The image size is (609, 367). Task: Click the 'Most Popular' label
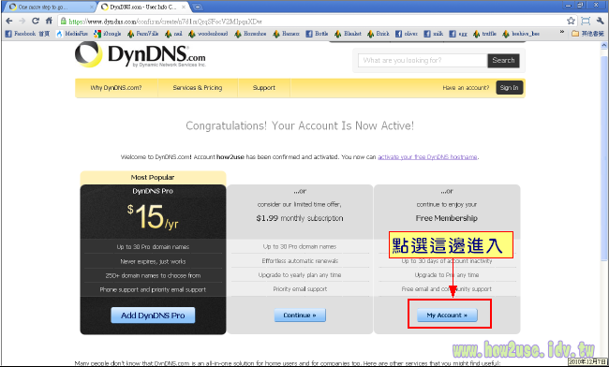pyautogui.click(x=153, y=177)
